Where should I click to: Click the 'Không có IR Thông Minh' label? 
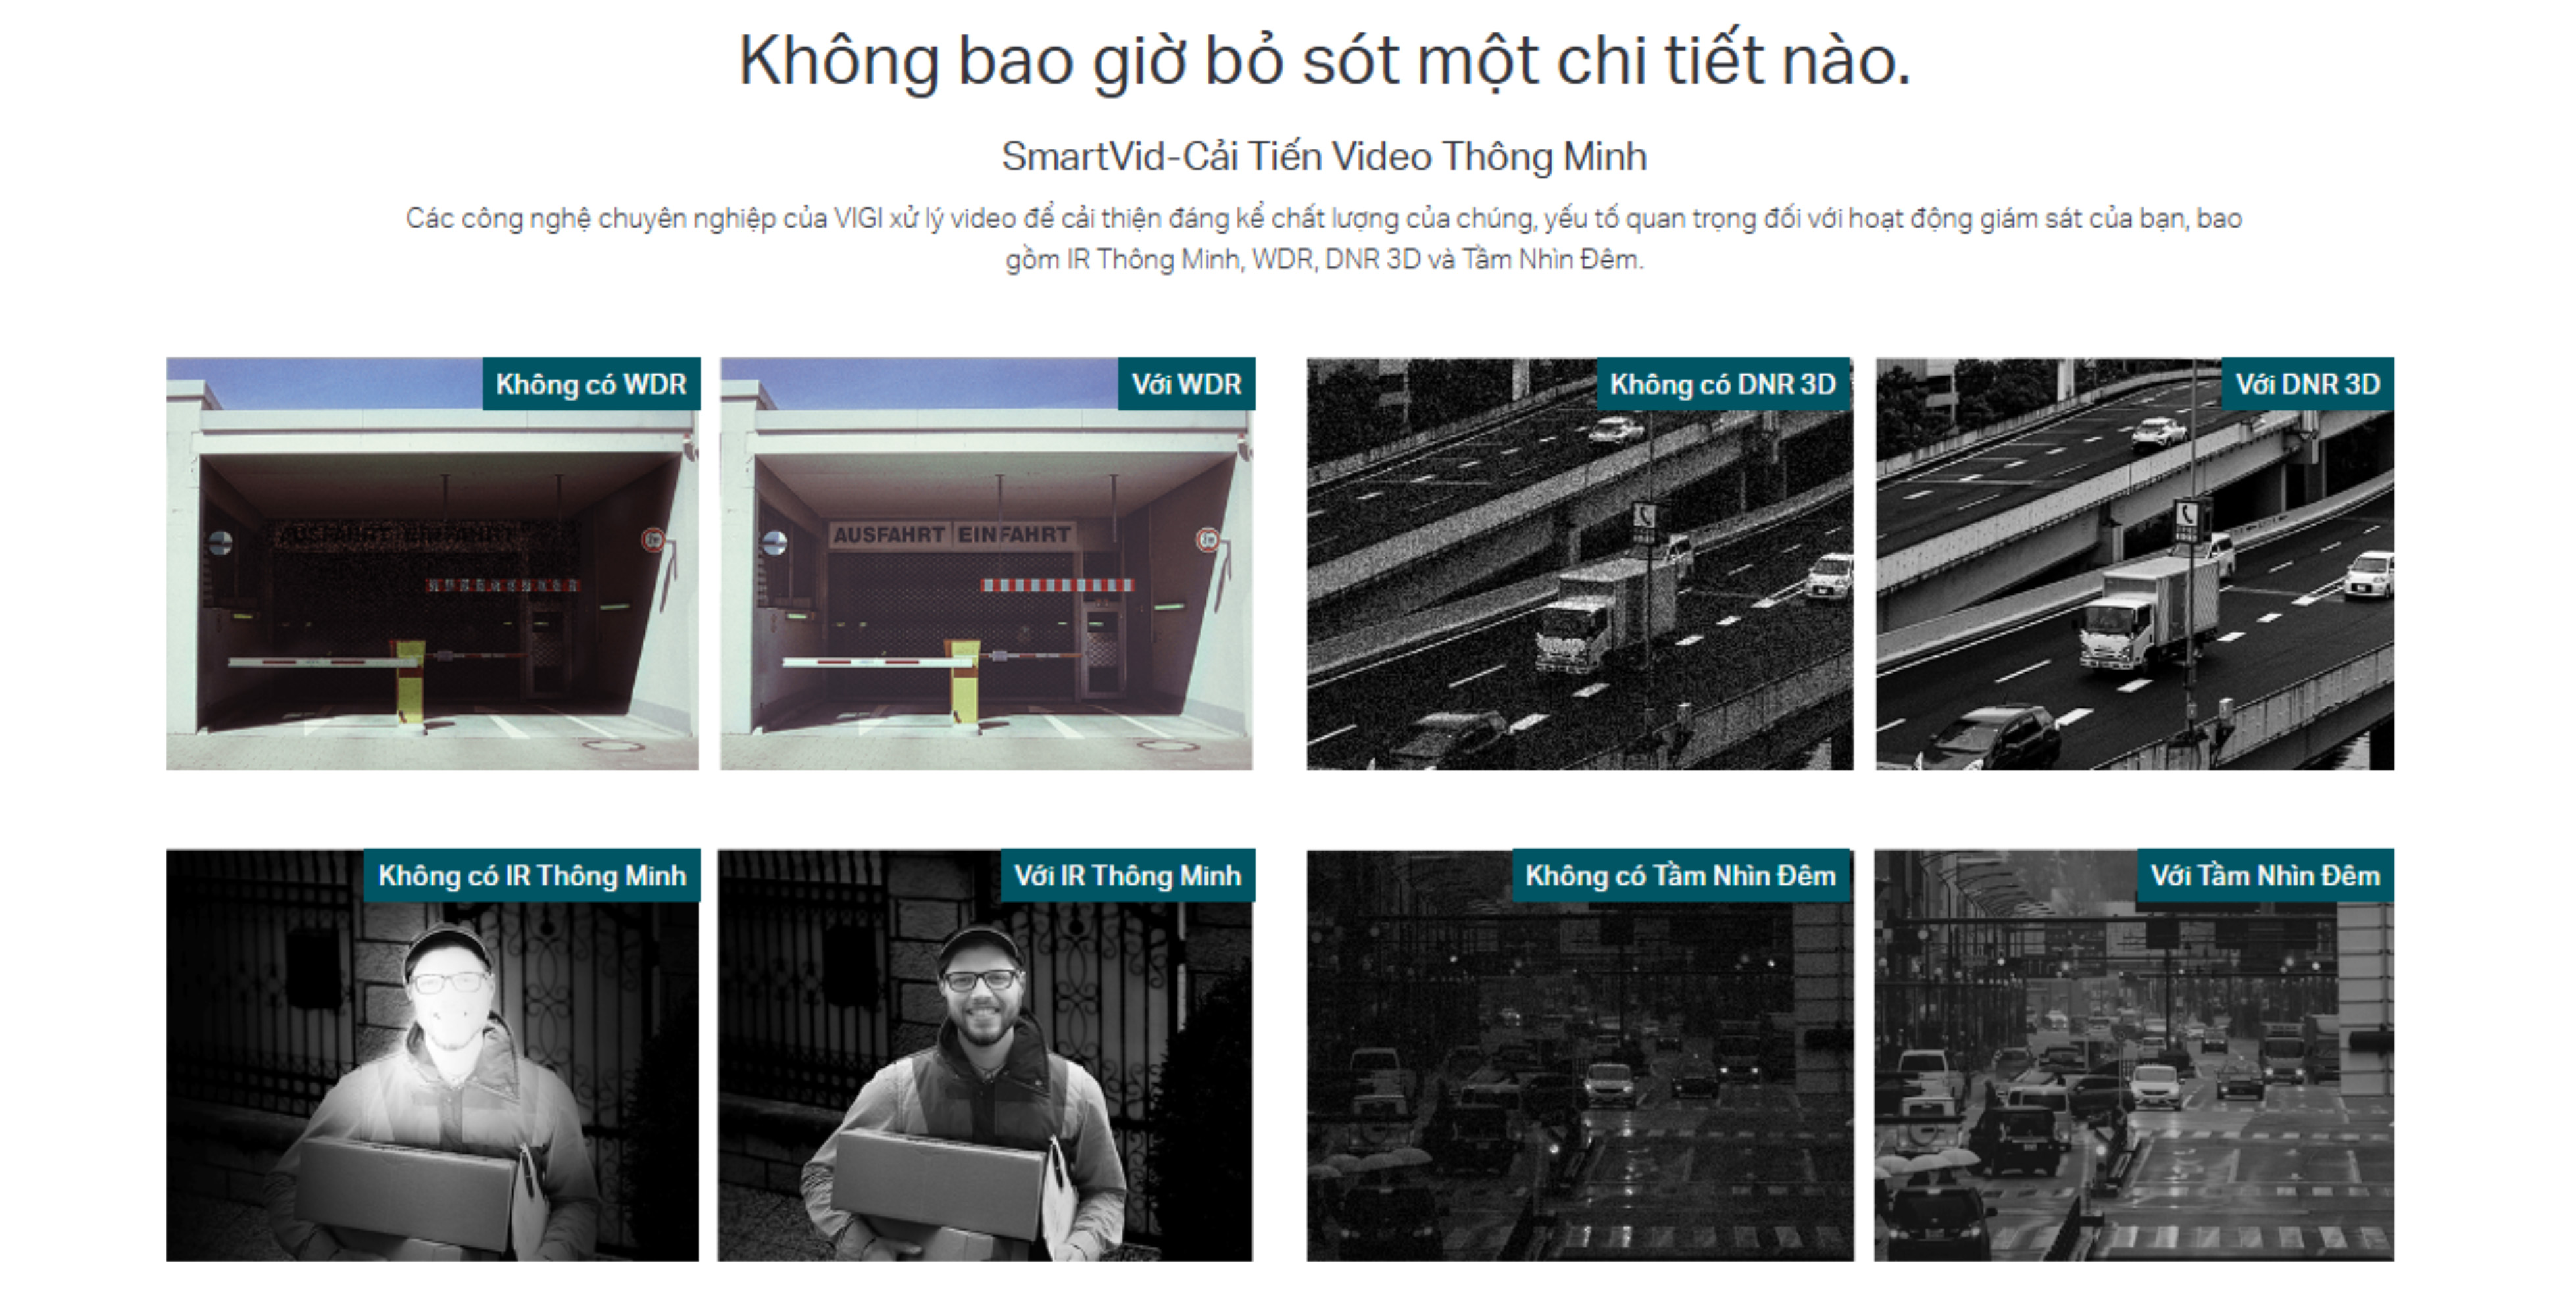(532, 876)
